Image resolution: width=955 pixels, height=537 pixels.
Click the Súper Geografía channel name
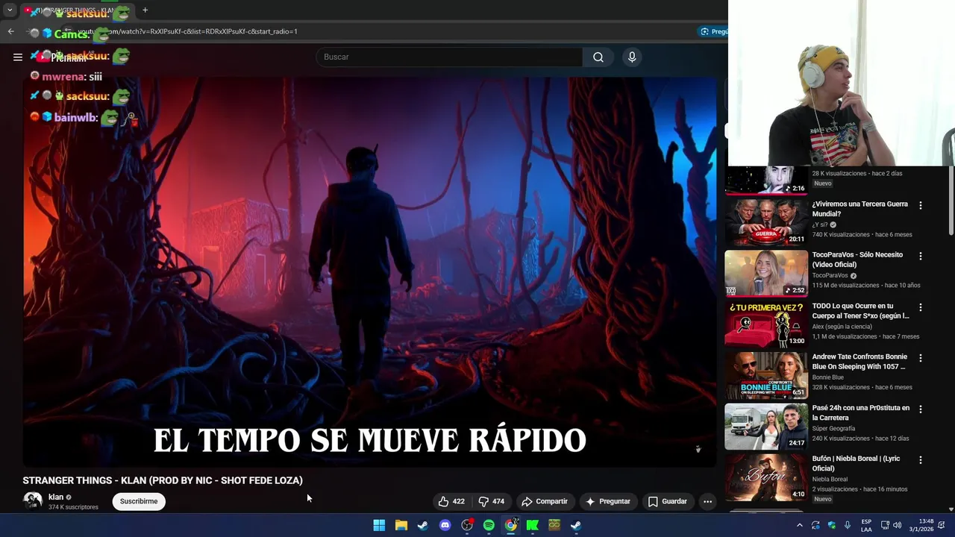tap(834, 428)
